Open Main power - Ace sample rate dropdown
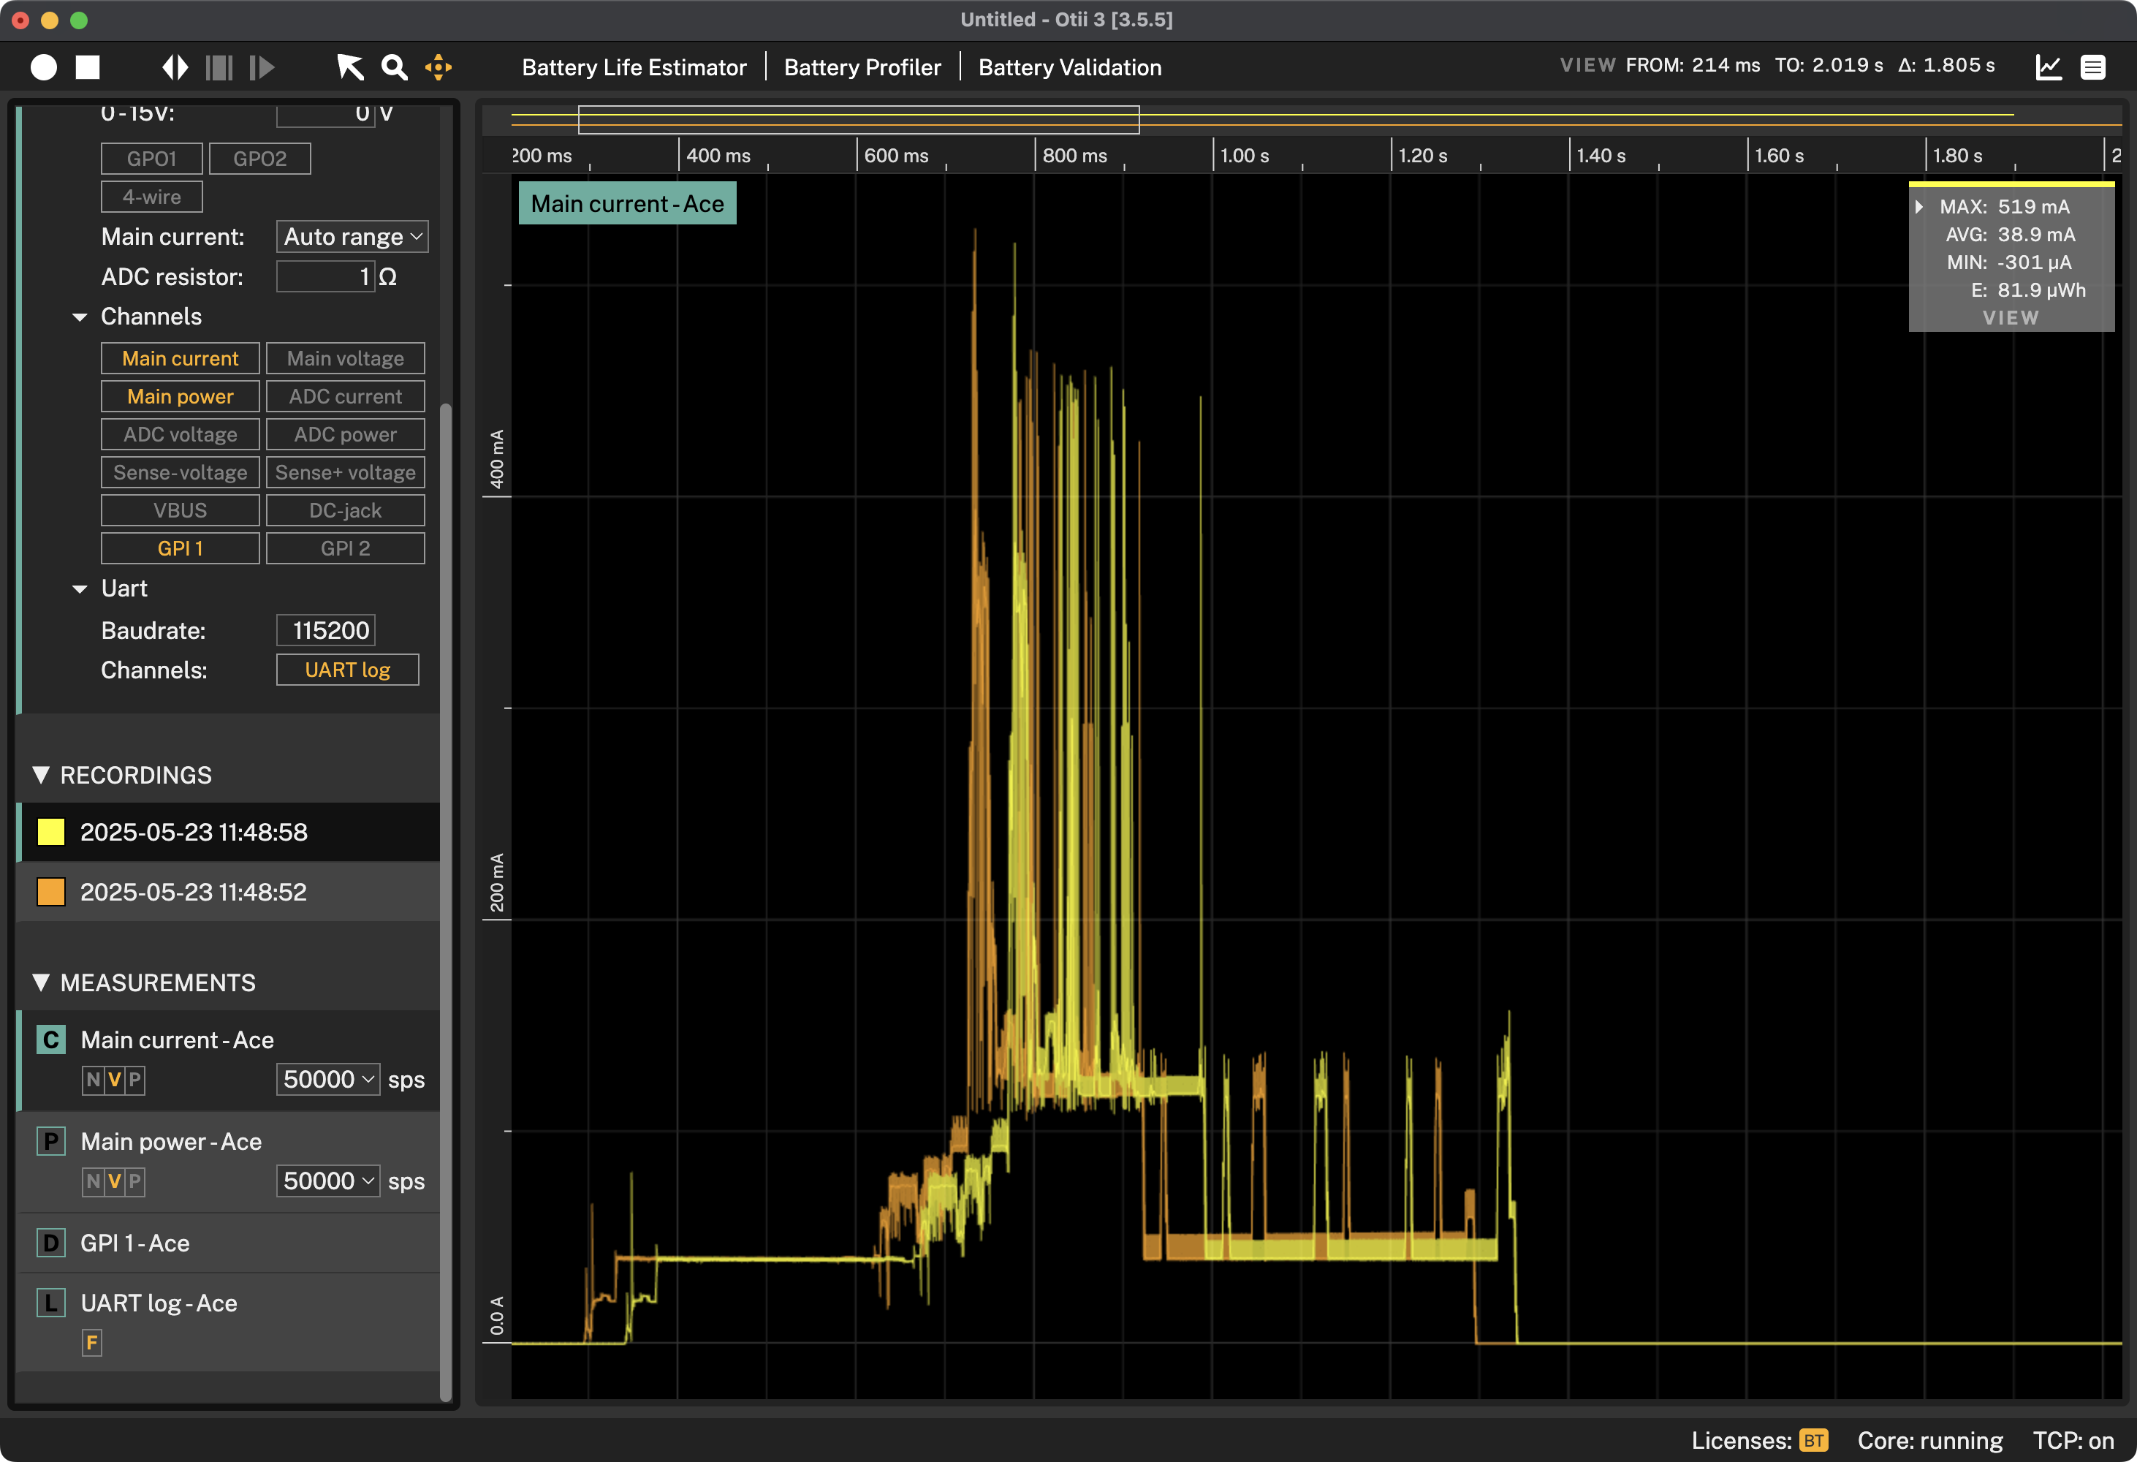Image resolution: width=2137 pixels, height=1462 pixels. pyautogui.click(x=328, y=1181)
